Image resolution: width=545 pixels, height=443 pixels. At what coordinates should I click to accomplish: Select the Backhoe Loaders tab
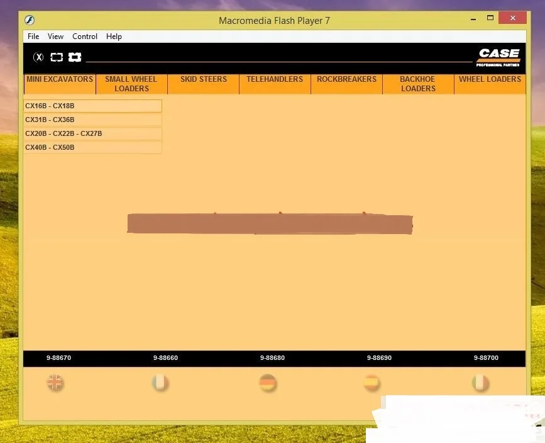pos(418,84)
